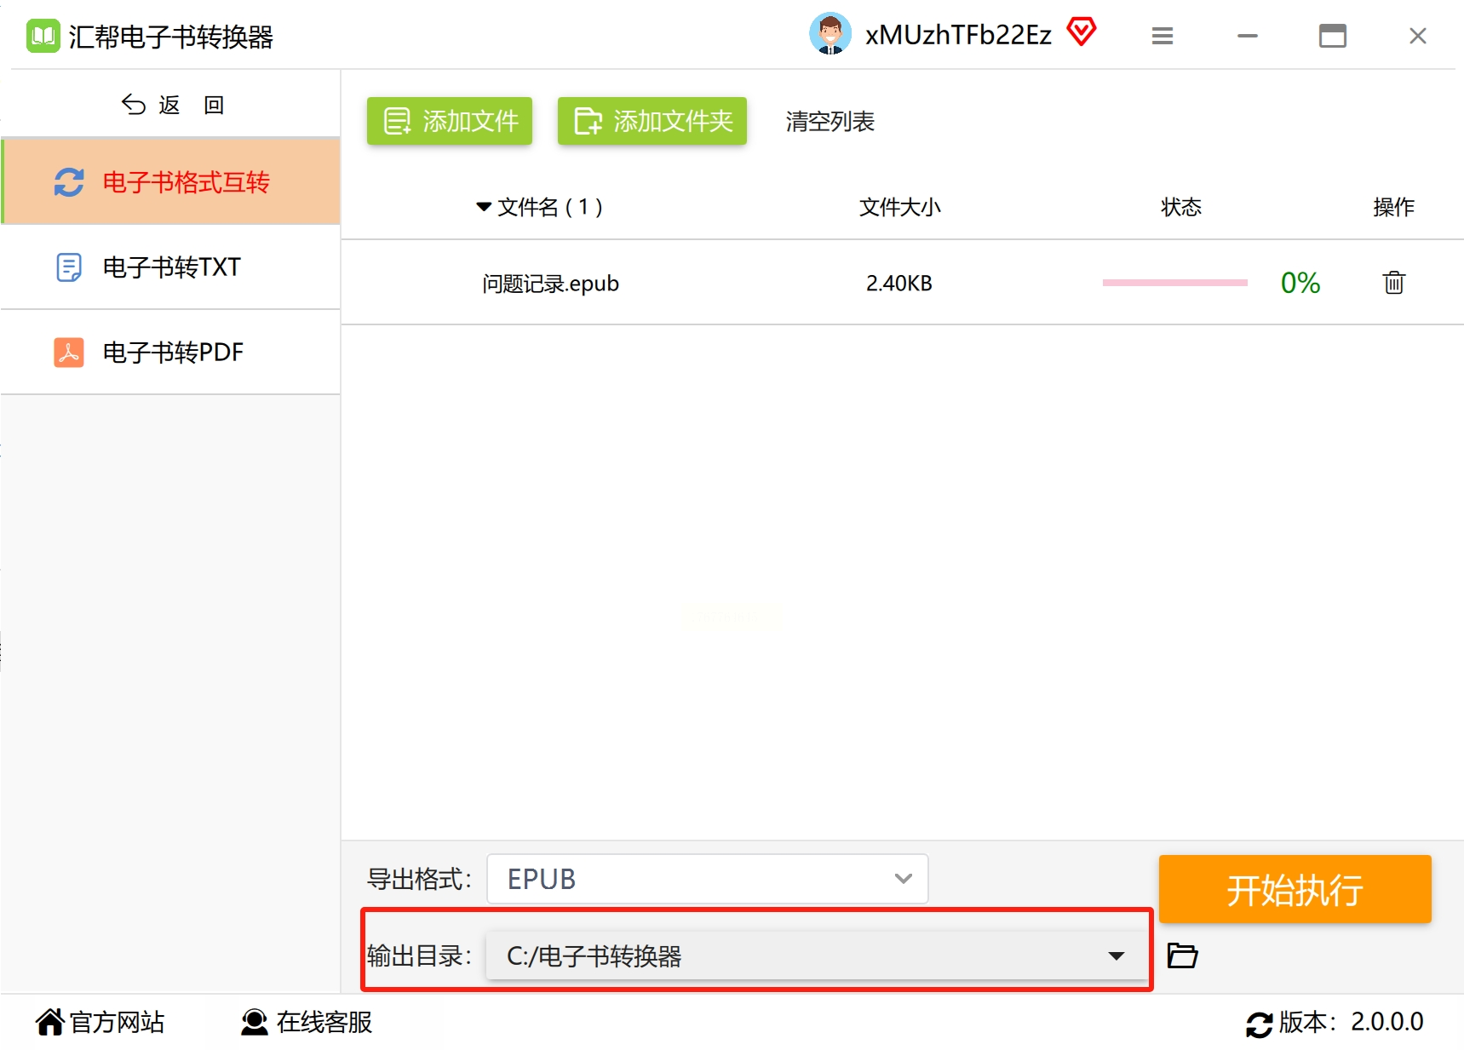1464x1050 pixels.
Task: Click the 操作 column header
Action: [x=1394, y=207]
